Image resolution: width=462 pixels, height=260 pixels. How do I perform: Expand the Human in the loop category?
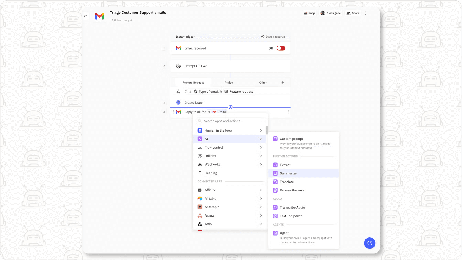(x=261, y=130)
